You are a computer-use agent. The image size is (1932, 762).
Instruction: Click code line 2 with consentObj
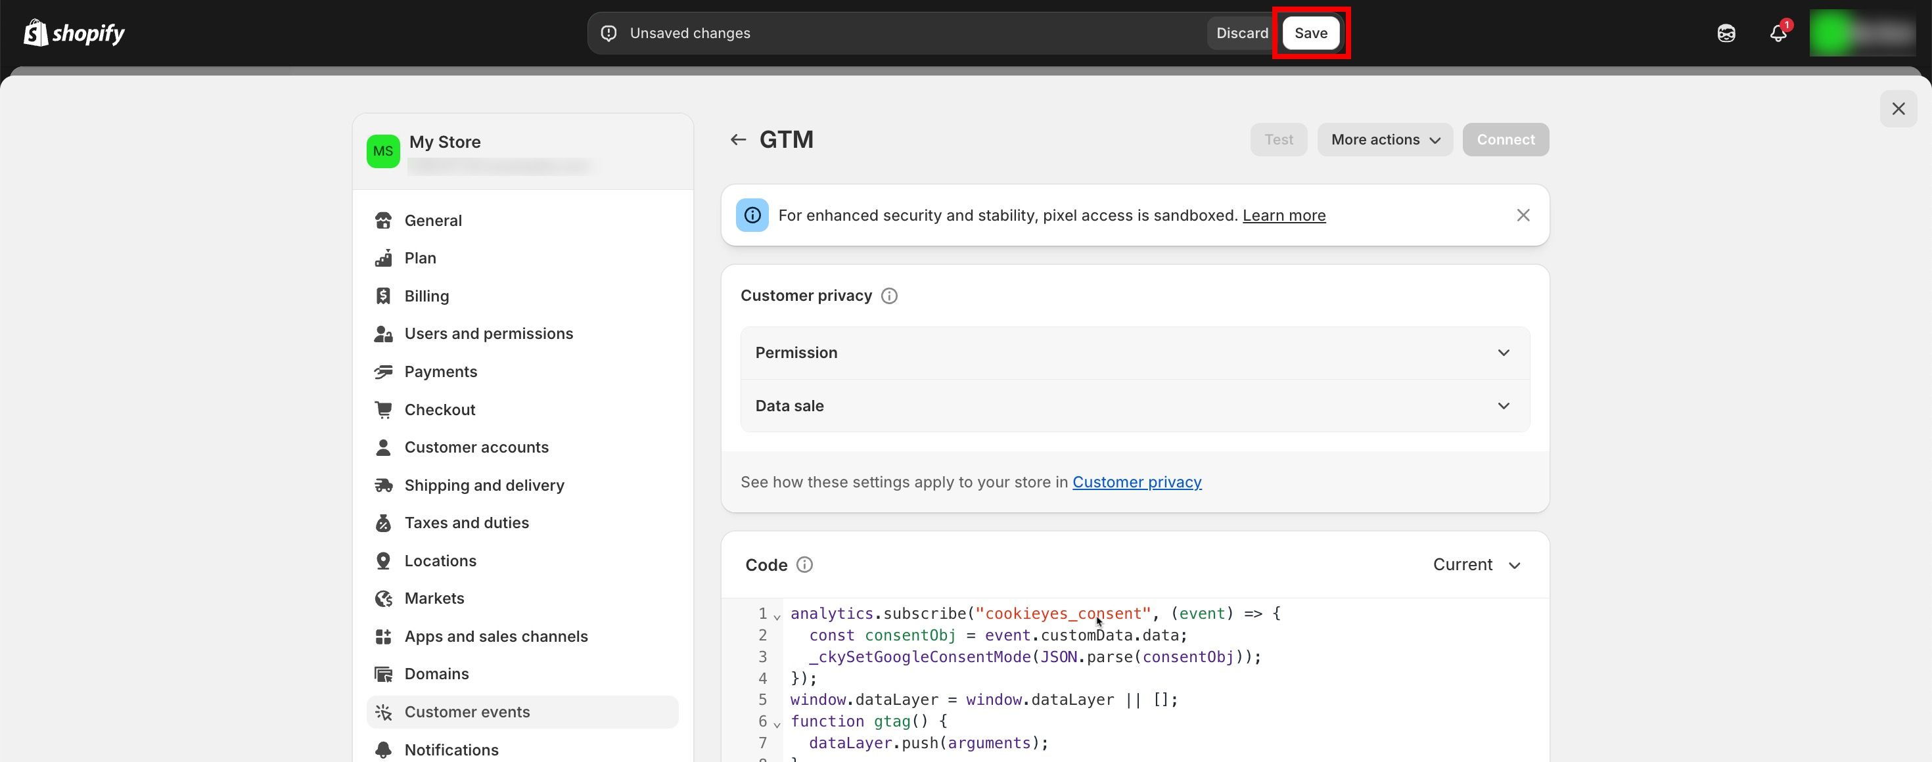pyautogui.click(x=998, y=635)
